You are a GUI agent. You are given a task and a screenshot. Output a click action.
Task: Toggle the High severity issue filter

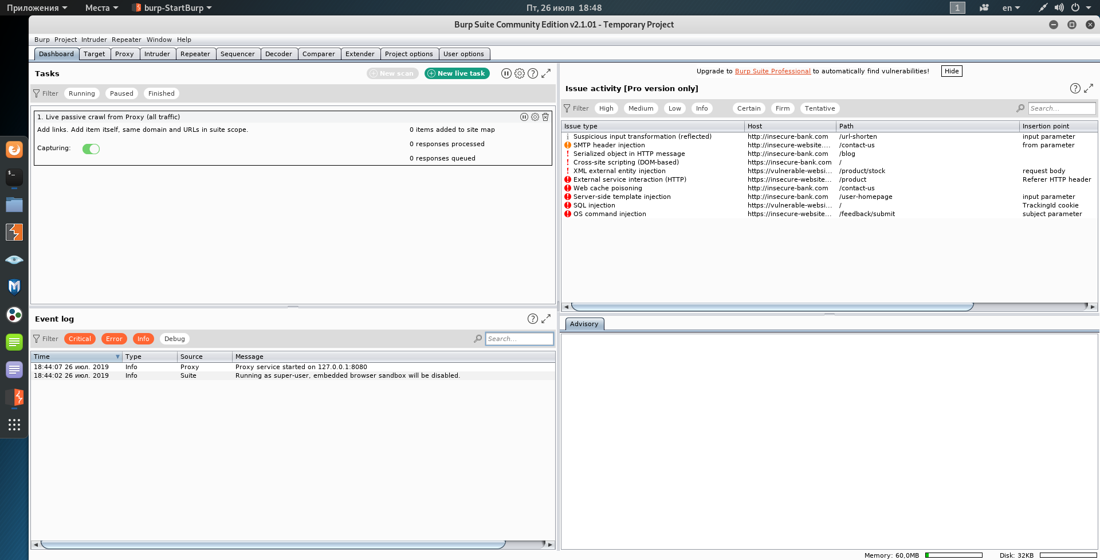pyautogui.click(x=606, y=108)
